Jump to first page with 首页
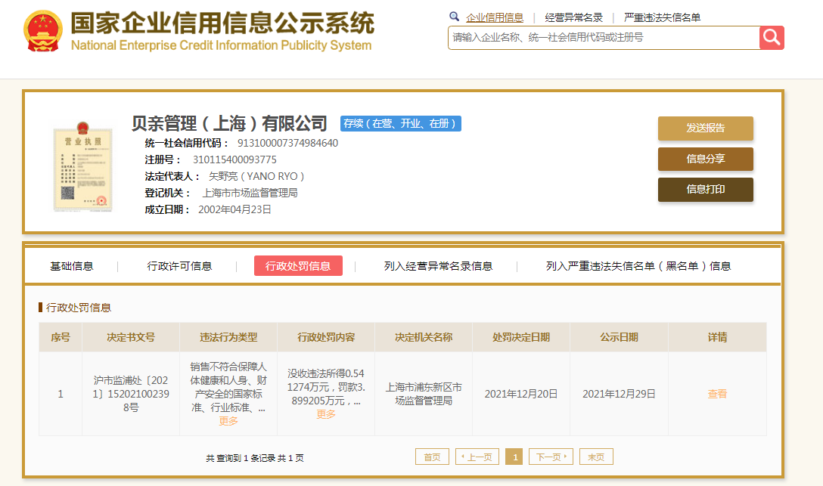The width and height of the screenshot is (823, 486). (432, 457)
